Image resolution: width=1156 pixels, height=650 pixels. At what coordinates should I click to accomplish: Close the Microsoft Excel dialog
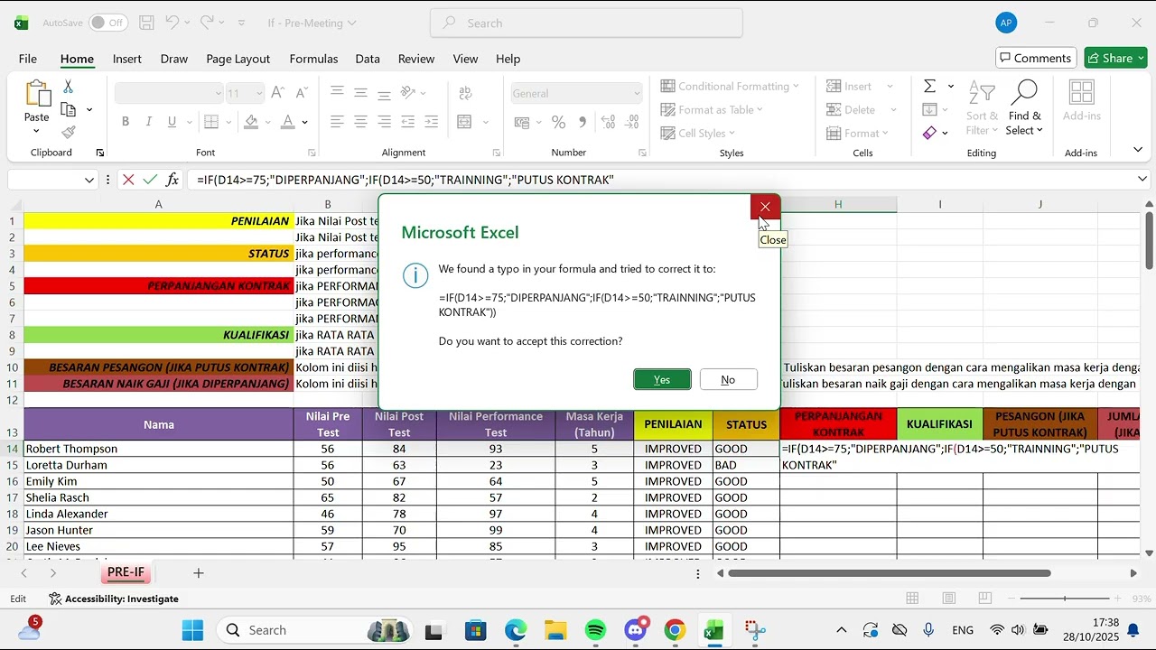point(765,207)
